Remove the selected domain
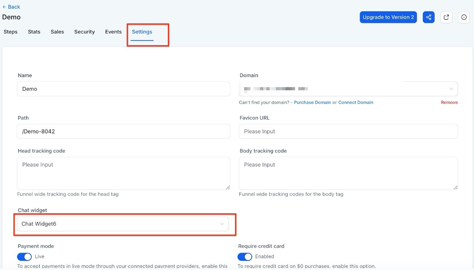The width and height of the screenshot is (474, 270). (449, 102)
